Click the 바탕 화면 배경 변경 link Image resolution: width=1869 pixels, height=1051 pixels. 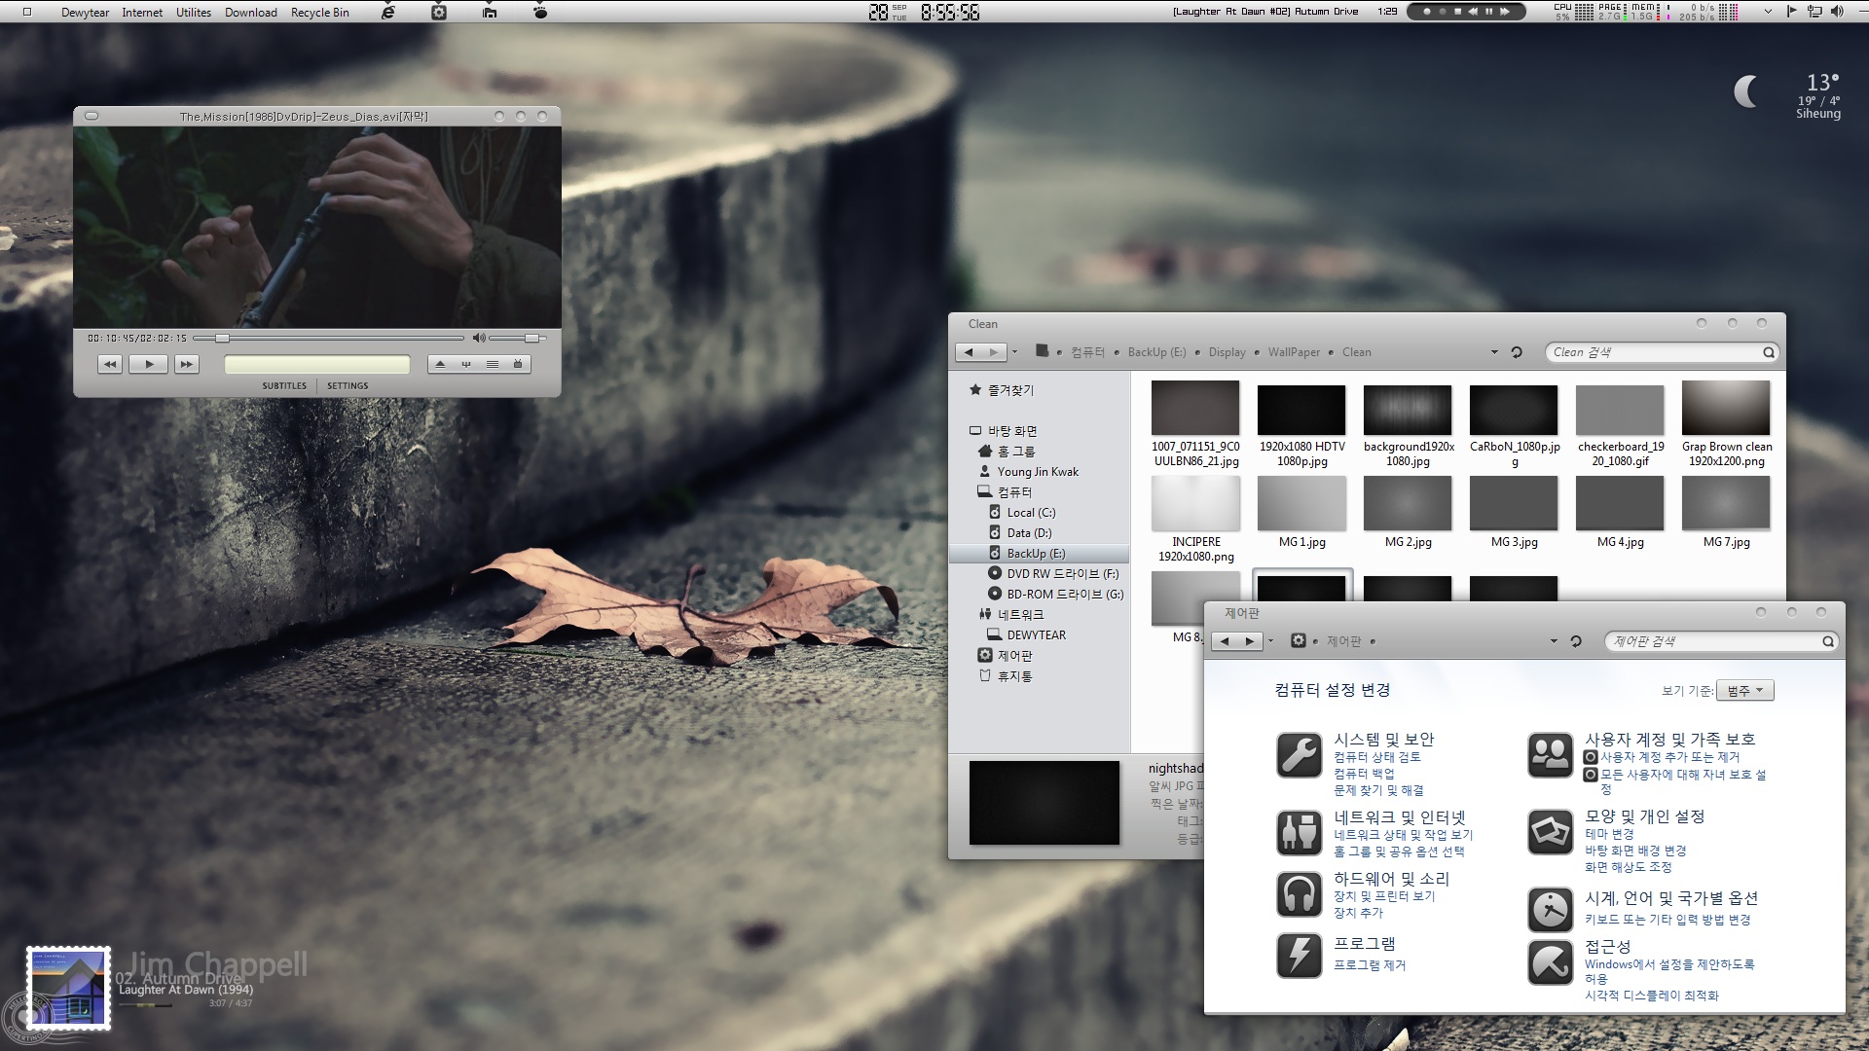pos(1635,851)
